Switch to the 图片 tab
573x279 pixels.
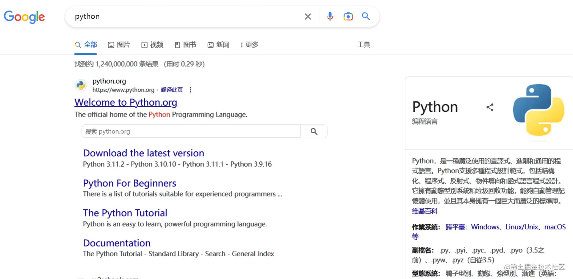[x=119, y=45]
